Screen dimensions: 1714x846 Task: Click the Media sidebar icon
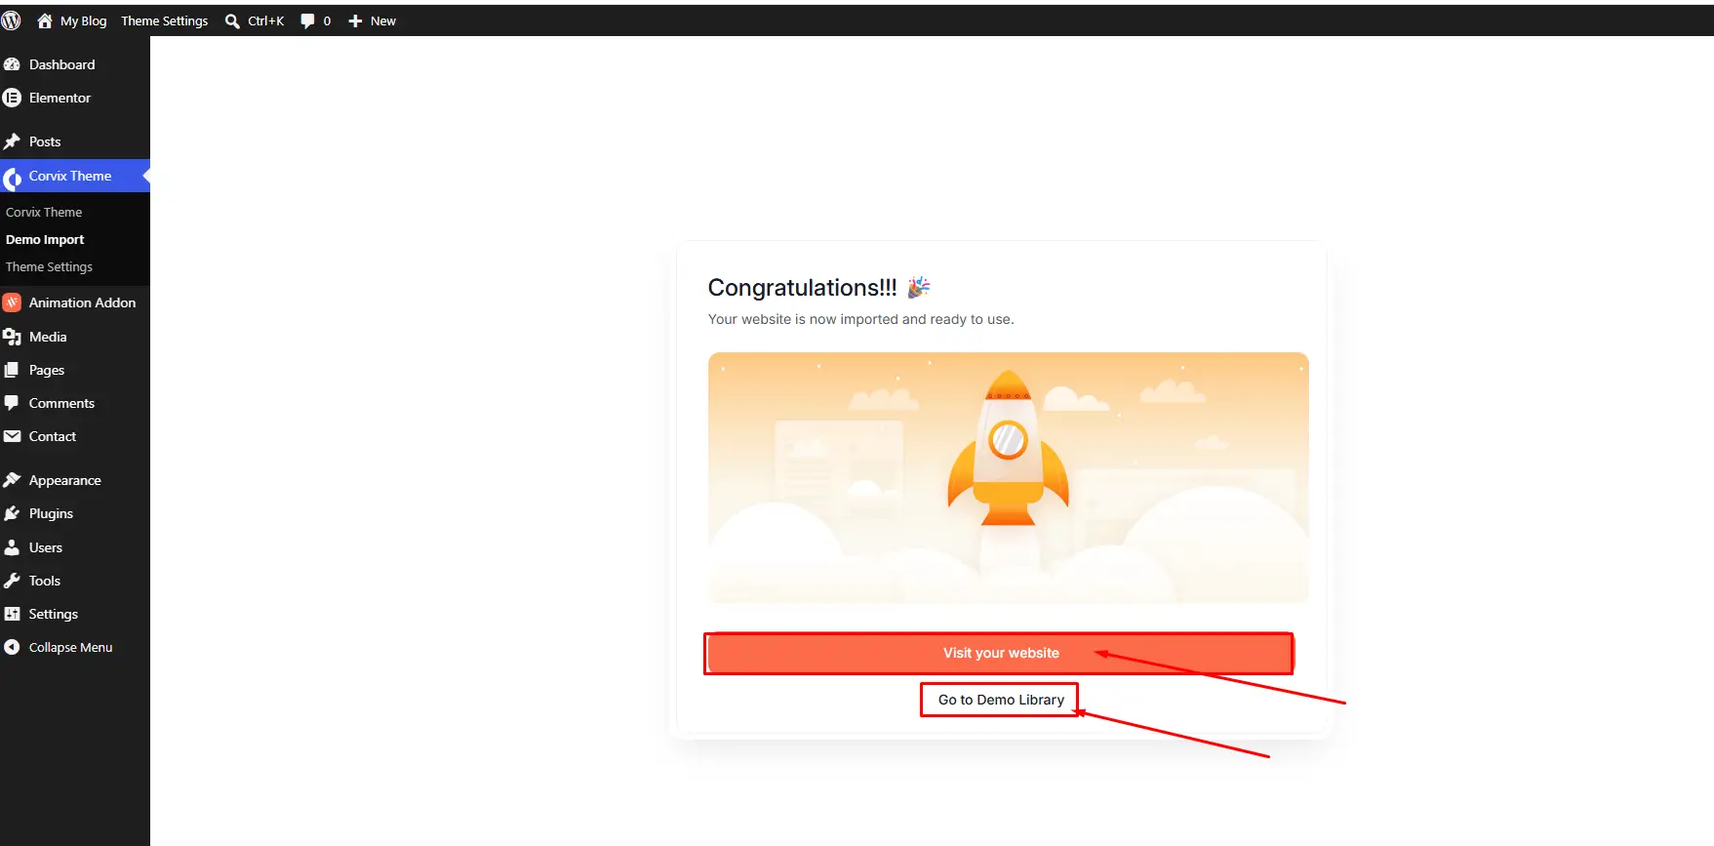click(12, 337)
